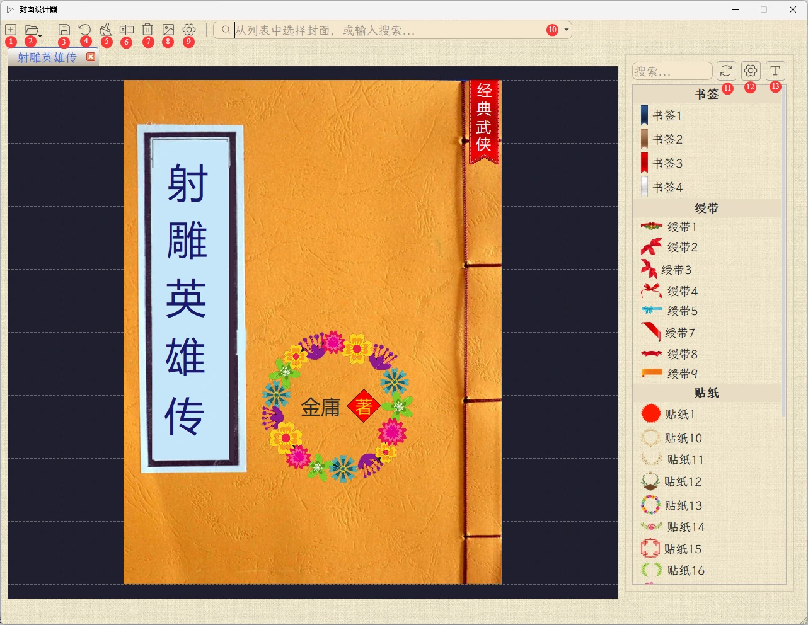The image size is (808, 625).
Task: Export cover as image icon
Action: point(168,30)
